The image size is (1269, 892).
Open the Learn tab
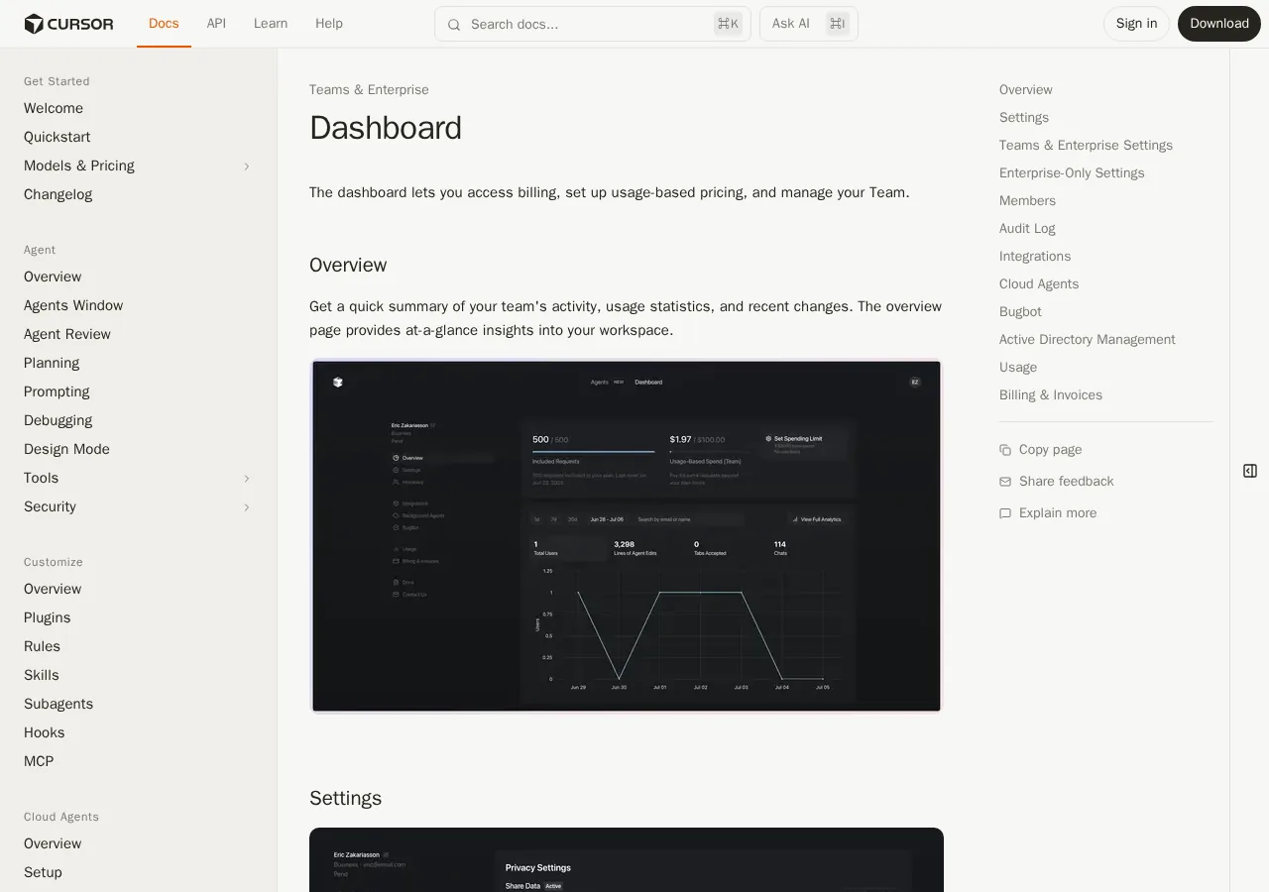[x=271, y=24]
